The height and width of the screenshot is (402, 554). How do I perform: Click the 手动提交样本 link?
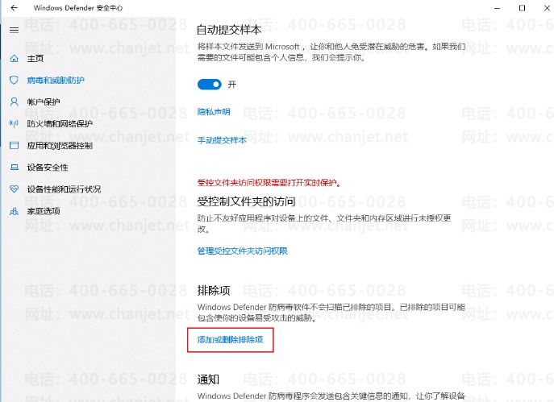click(222, 140)
